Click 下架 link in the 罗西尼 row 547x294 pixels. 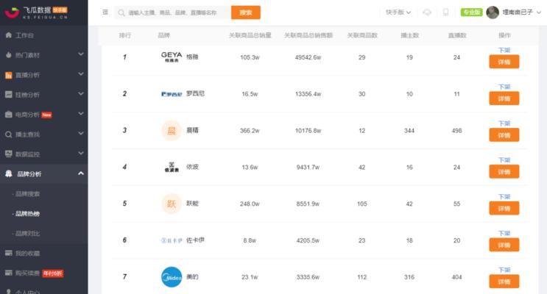pos(504,87)
